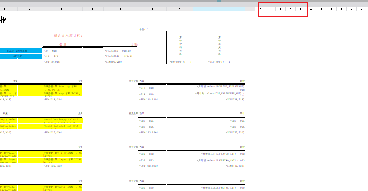Image resolution: width=368 pixels, height=191 pixels.
Task: Click the formula cell referencing BUMPING_STORAGEAMT
Action: (x=219, y=88)
